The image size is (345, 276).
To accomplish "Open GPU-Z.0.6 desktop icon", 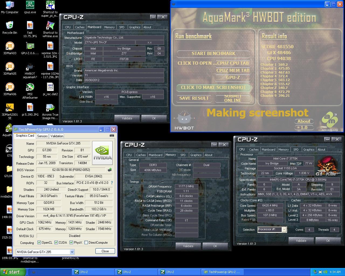I will [30, 48].
